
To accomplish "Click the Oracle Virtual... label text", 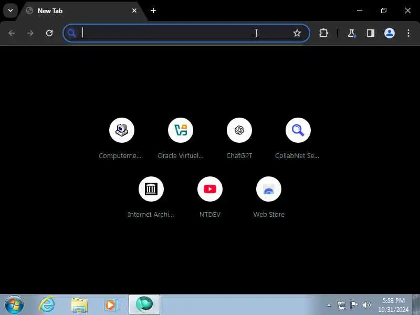I will point(181,155).
